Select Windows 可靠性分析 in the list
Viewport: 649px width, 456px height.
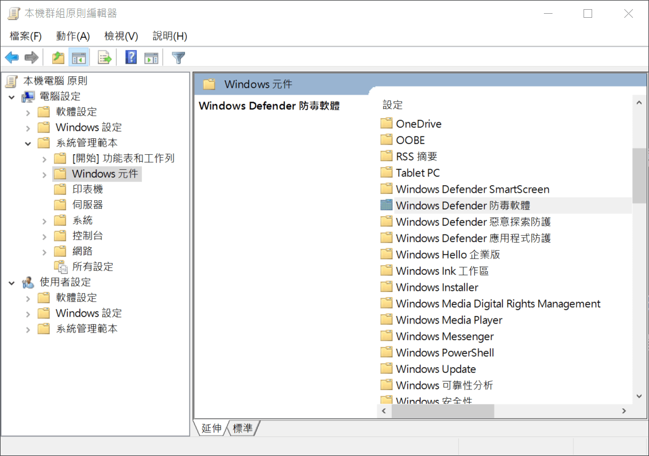(x=444, y=385)
